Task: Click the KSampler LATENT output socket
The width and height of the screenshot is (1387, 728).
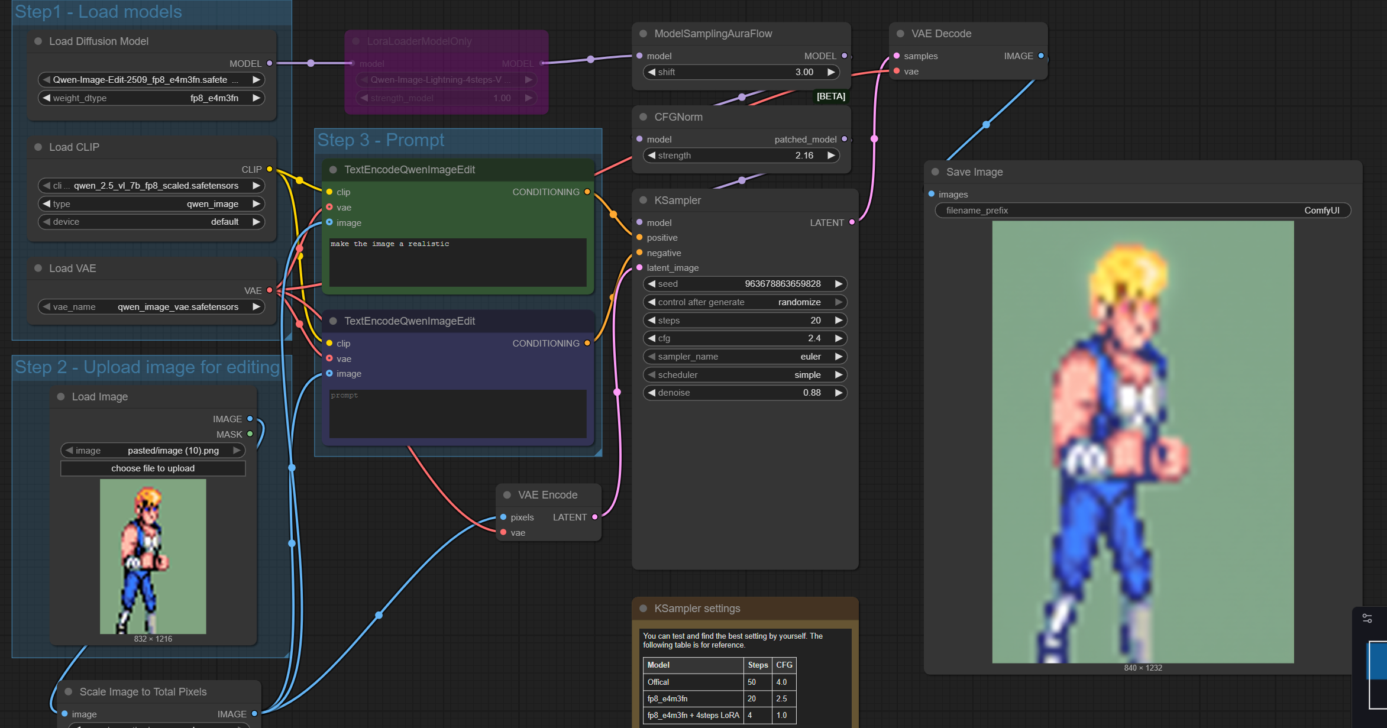Action: [x=852, y=222]
